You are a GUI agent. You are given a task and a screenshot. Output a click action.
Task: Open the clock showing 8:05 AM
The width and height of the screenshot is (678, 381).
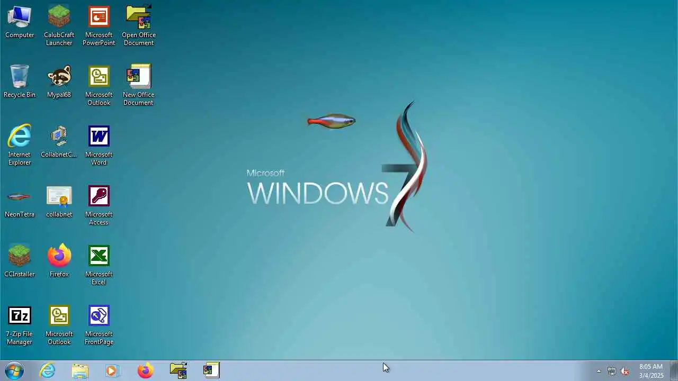651,371
